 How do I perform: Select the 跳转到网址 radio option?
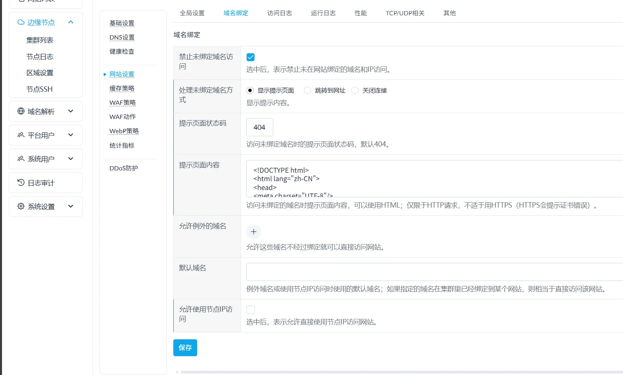coord(307,91)
